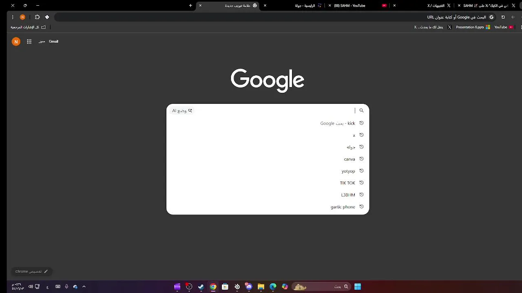Viewport: 522px width, 293px height.
Task: Open the volume control in system tray
Action: [x=31, y=287]
